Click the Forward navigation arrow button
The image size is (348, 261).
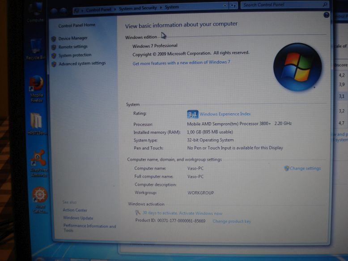(63, 11)
